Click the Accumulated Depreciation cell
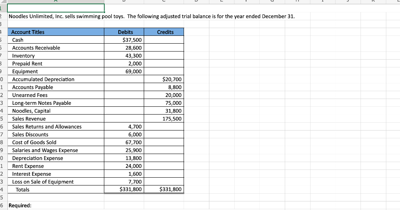The height and width of the screenshot is (210, 400). pos(56,79)
